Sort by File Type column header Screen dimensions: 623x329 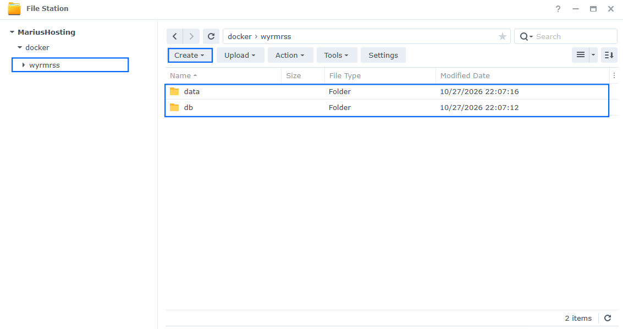(x=381, y=75)
